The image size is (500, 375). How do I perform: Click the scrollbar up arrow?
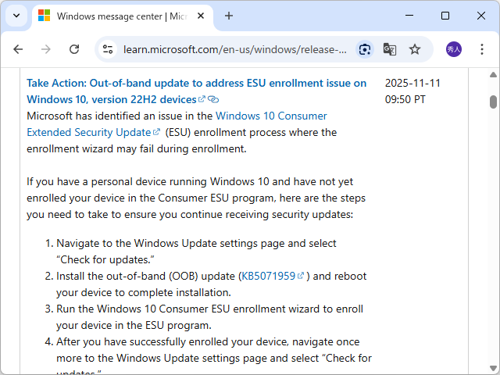coord(493,75)
